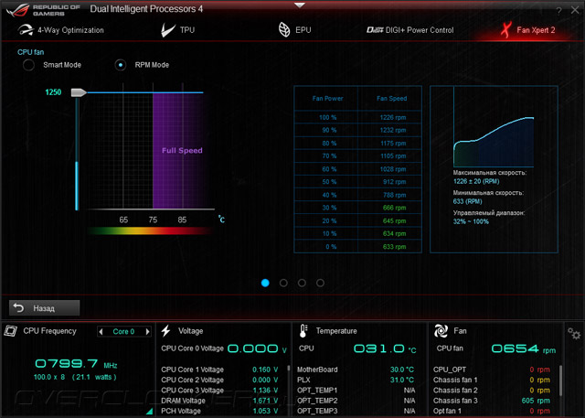Click the vertical RPM slider track
Image resolution: width=585 pixels, height=418 pixels.
coord(77,154)
